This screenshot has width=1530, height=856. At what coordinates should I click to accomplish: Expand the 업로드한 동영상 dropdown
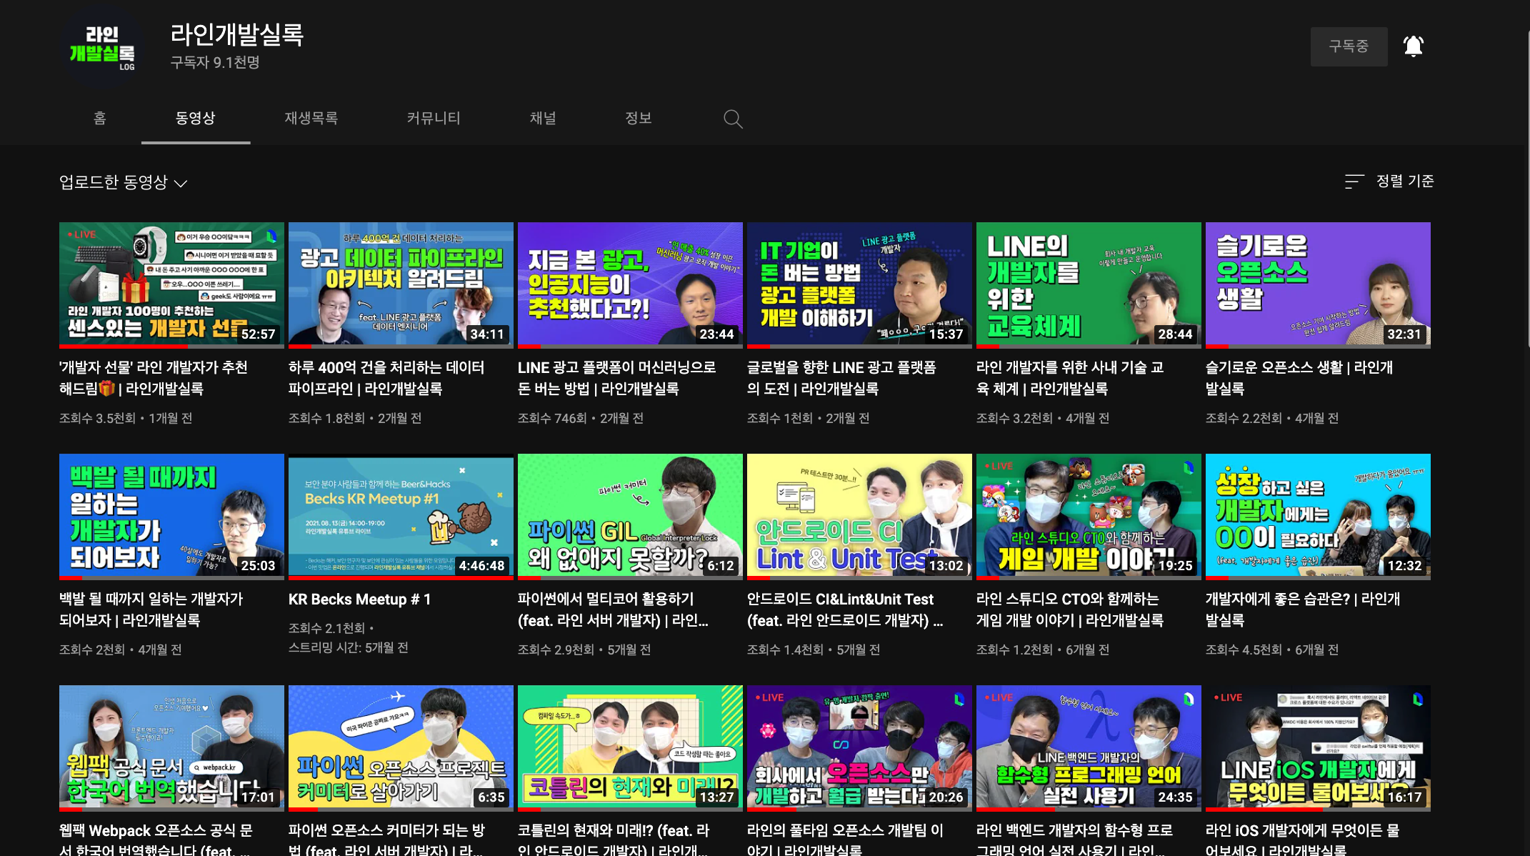tap(123, 182)
